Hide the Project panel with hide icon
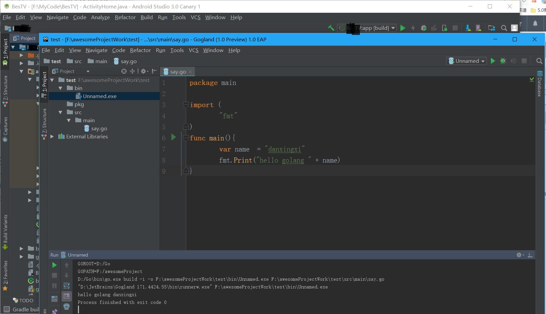This screenshot has height=314, width=546. 154,71
